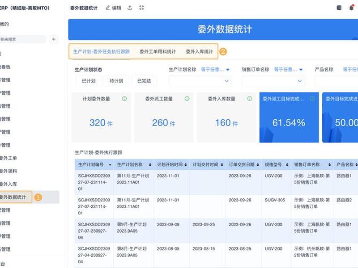Viewport: 358px width, 268px height.
Task: Select the 已计划 status filter
Action: click(x=89, y=81)
